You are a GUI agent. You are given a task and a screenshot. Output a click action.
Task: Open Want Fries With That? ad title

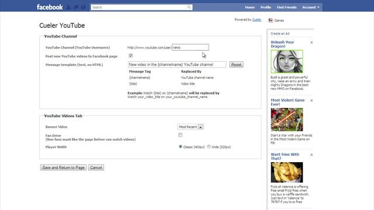coord(285,156)
